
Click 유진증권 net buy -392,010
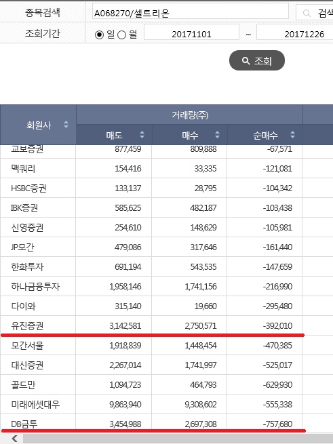277,326
